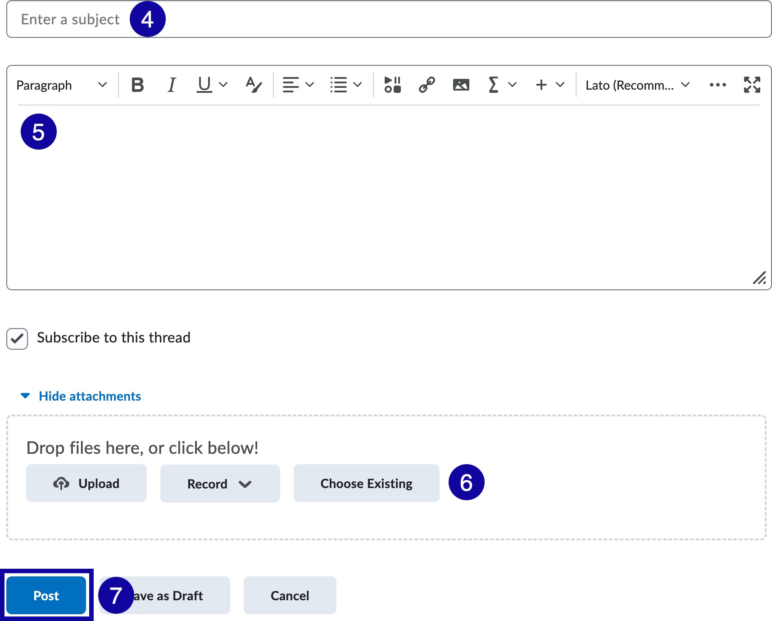The width and height of the screenshot is (772, 621).
Task: Click the editor resize handle
Action: click(759, 278)
